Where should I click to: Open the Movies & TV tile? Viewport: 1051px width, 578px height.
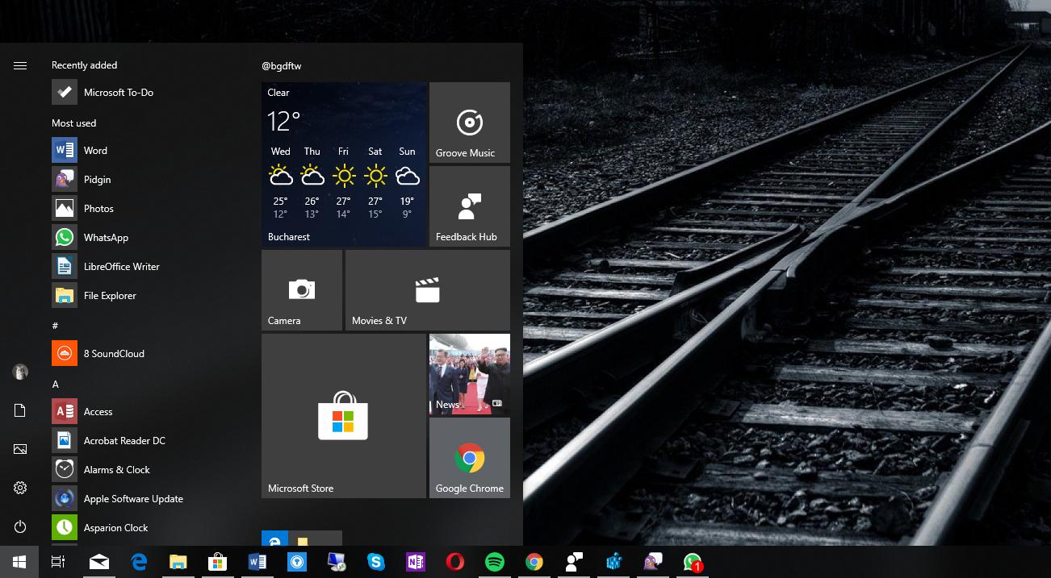(428, 290)
